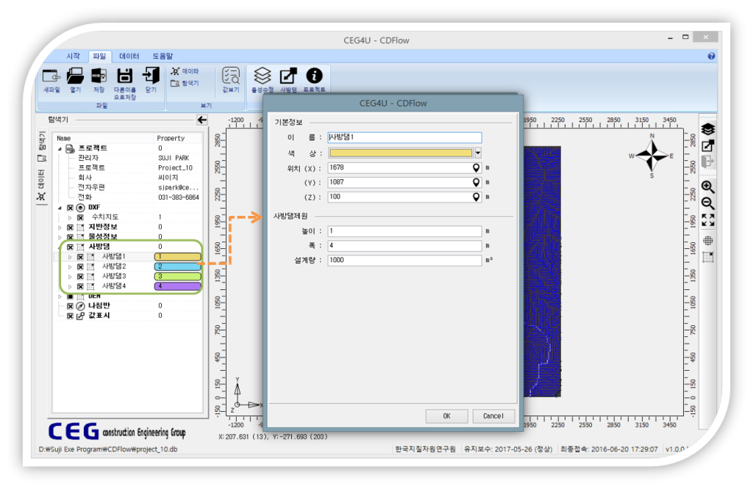Switch to the 데이터 ribbon tab

pyautogui.click(x=129, y=56)
